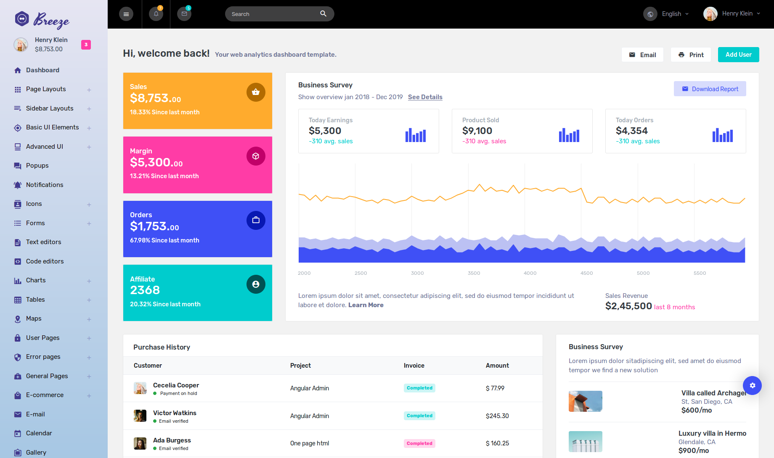This screenshot has height=458, width=774.
Task: Click the Villa called Archagel thumbnail
Action: click(585, 401)
